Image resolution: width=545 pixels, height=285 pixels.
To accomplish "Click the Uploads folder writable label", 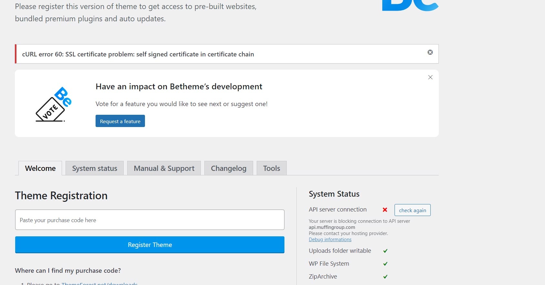I will pyautogui.click(x=340, y=251).
